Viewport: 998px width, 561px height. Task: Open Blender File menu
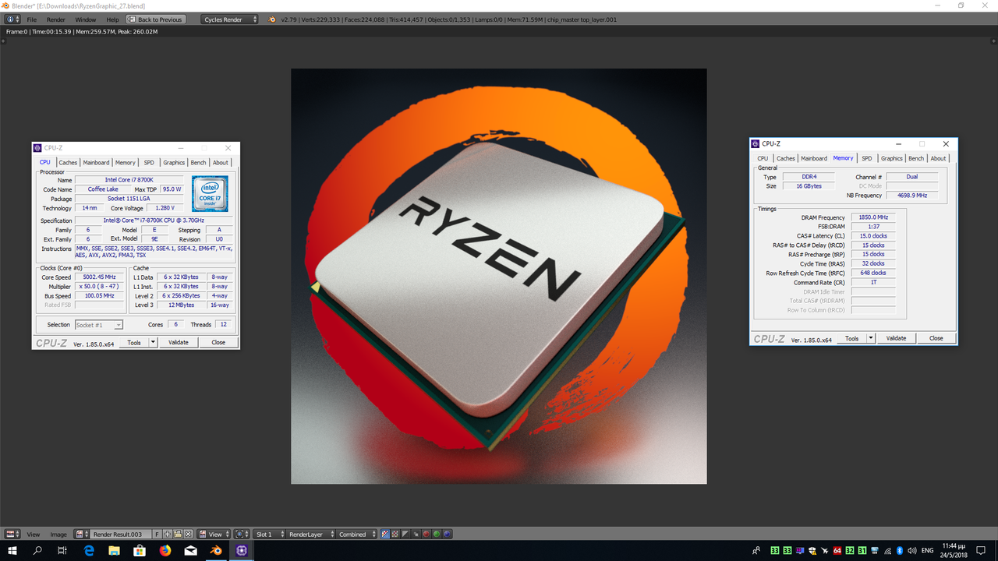32,19
